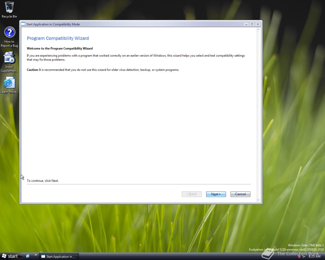Select the Start Application in ... taskbar button
Viewport: 325px width, 260px height.
[x=59, y=256]
